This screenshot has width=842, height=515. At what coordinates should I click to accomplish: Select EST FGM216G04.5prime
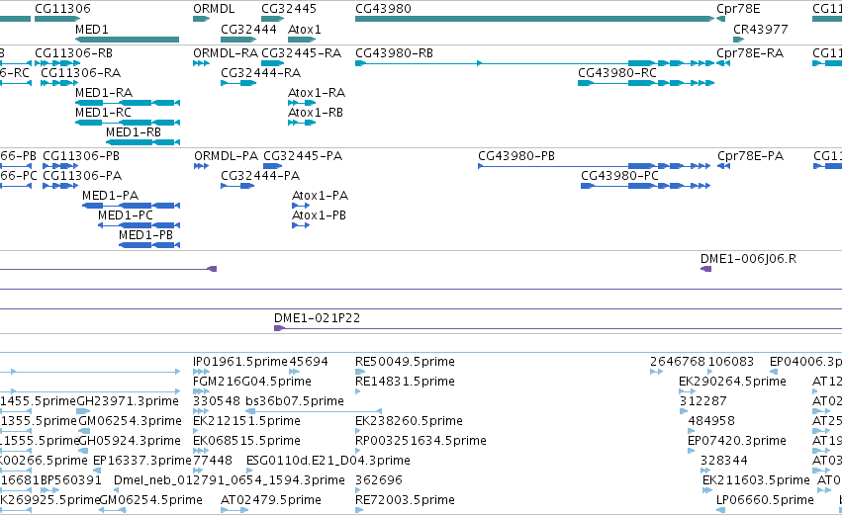(202, 391)
